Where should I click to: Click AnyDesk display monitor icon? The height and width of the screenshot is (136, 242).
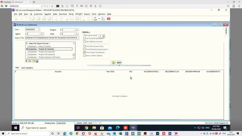pos(86,6)
